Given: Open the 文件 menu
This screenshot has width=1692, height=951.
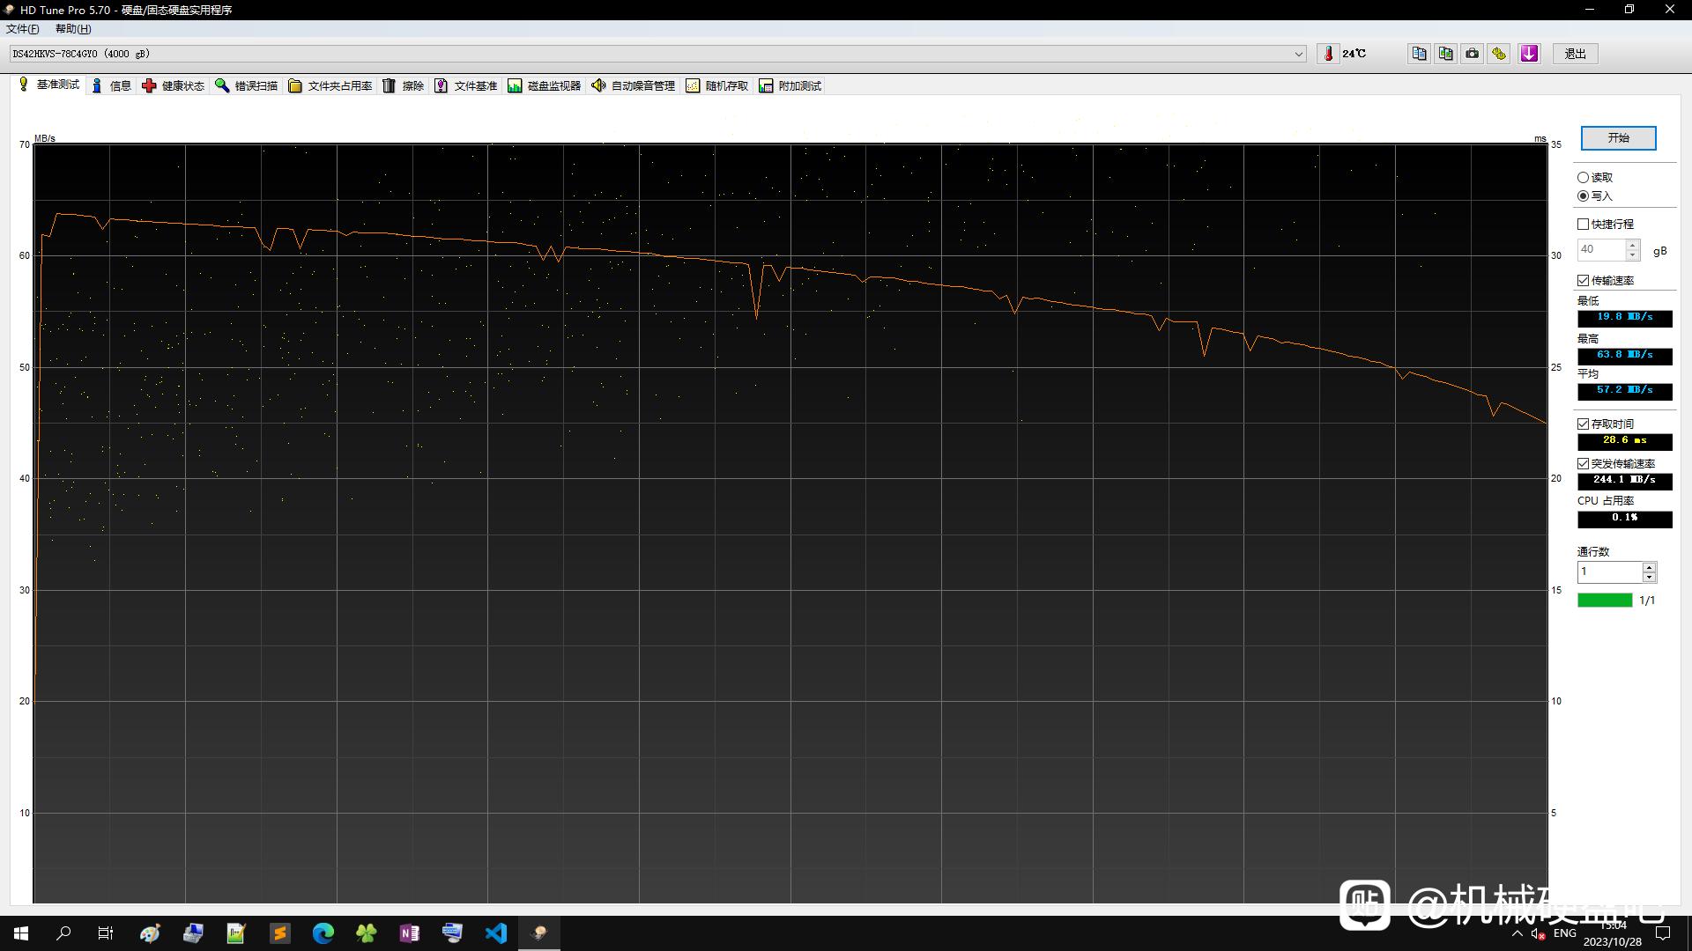Looking at the screenshot, I should [x=23, y=29].
